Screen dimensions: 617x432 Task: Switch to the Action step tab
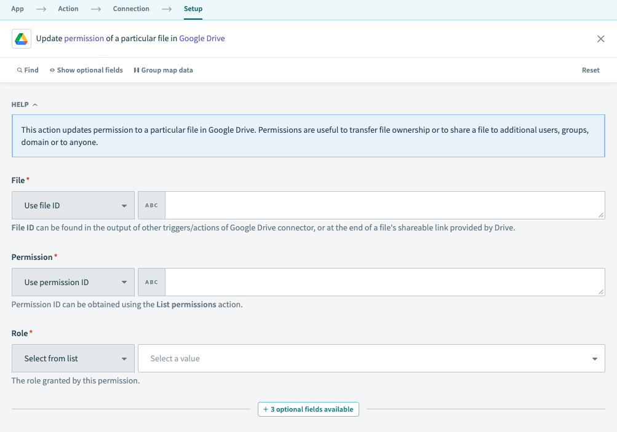[x=68, y=9]
